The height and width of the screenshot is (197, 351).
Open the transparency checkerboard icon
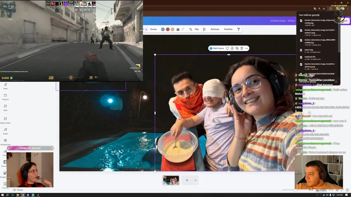click(204, 29)
